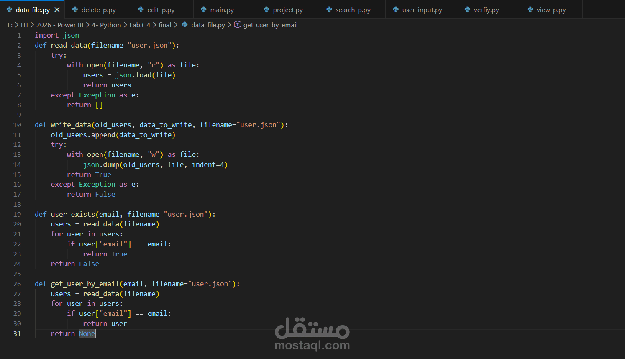Screen dimensions: 625x359
Task: Click 'old_users.append(data_to_write)' line
Action: coord(113,135)
